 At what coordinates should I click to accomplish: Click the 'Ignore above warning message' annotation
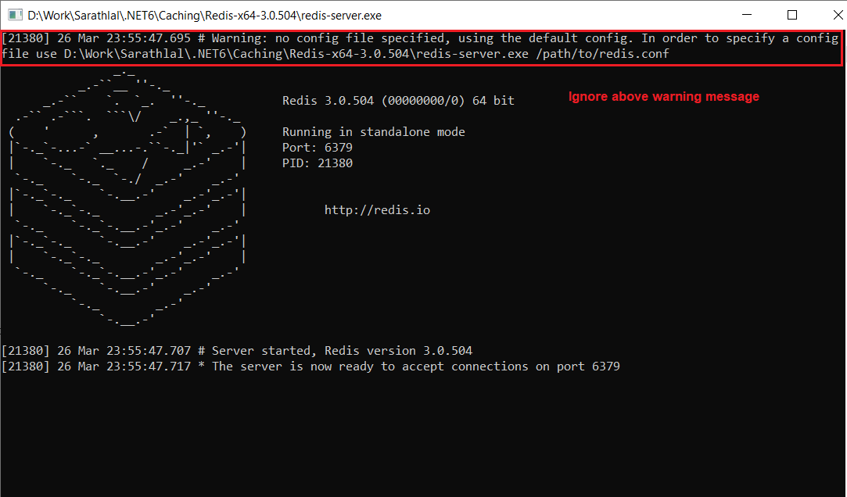(x=663, y=96)
